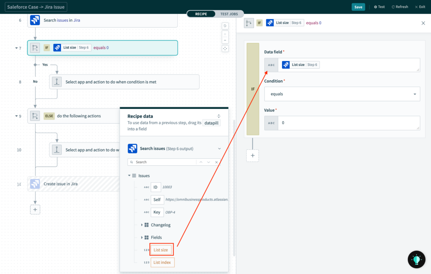Click the reset view icon on the canvas
Image resolution: width=431 pixels, height=274 pixels.
pos(225,26)
